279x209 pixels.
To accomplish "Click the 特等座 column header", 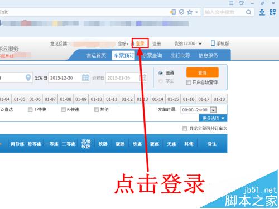I will (x=35, y=144).
